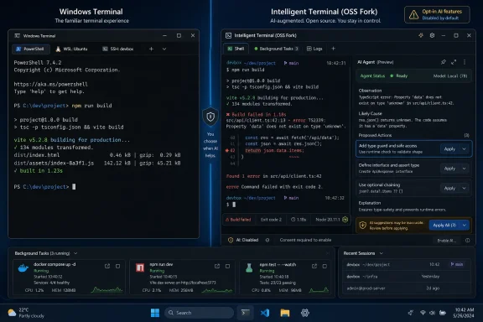Open settings gear in Intelligent Terminal title bar
Screen dimensions: 483x322
[432, 35]
